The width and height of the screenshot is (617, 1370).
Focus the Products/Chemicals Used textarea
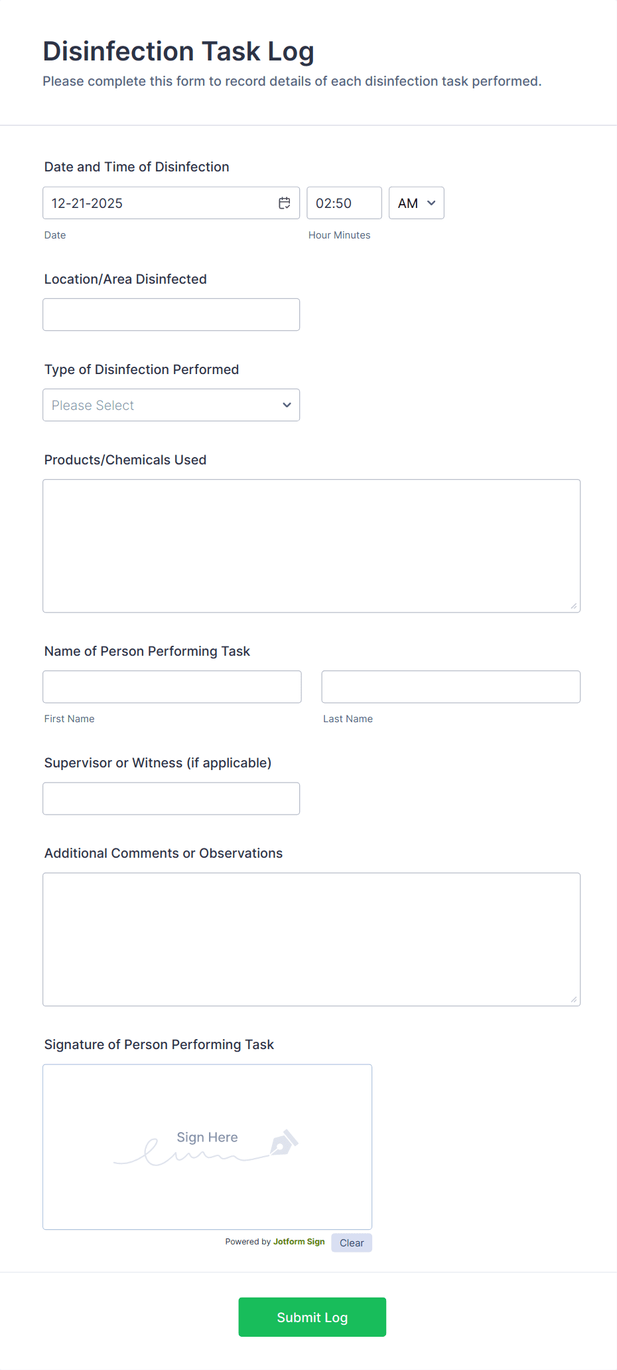[x=312, y=545]
